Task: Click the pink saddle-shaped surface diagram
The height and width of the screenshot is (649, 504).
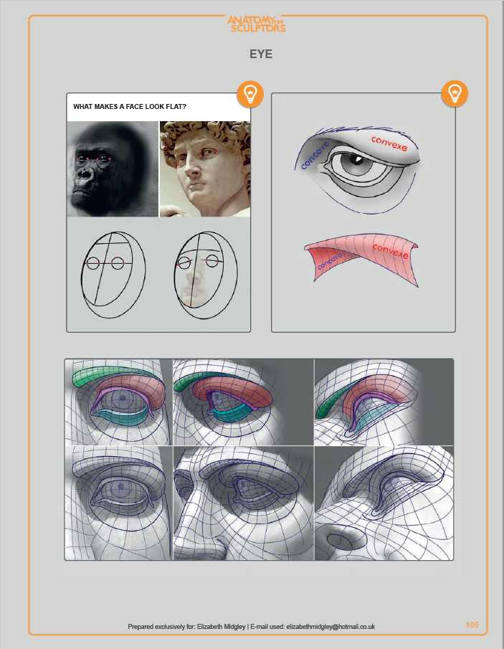Action: tap(361, 260)
